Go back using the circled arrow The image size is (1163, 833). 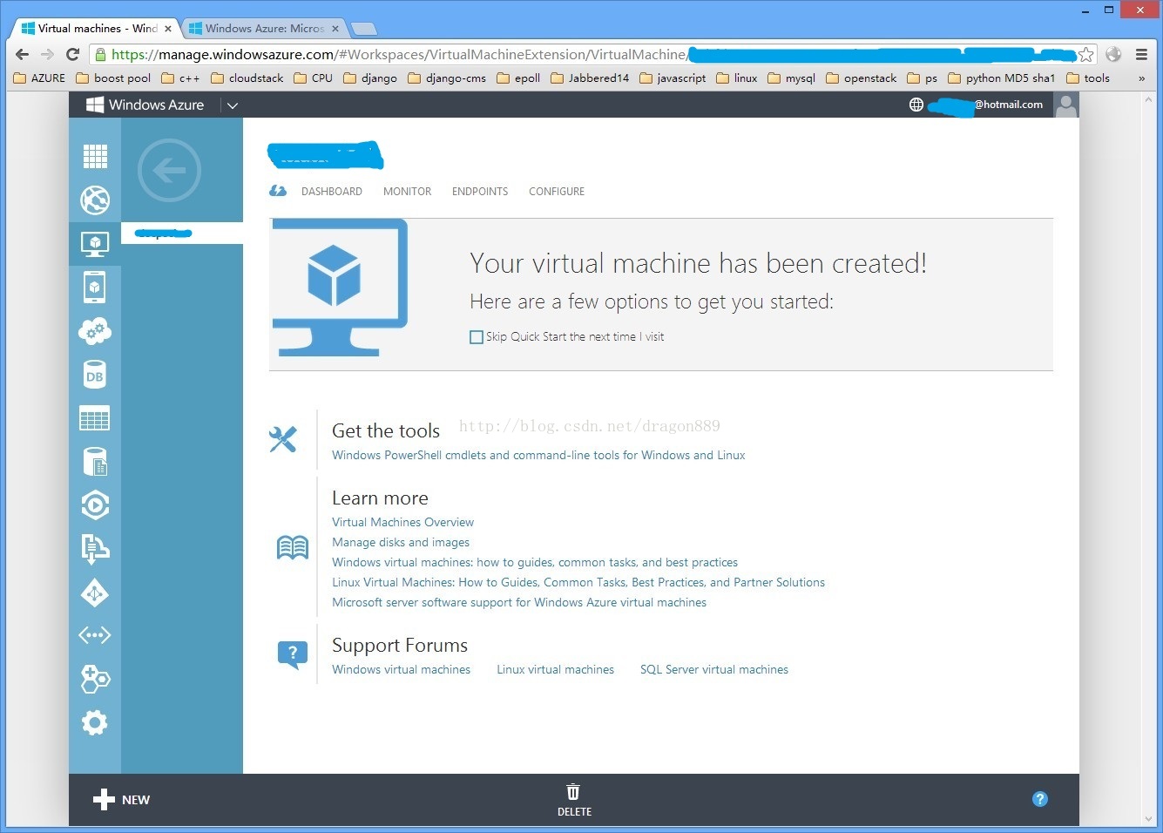tap(170, 170)
